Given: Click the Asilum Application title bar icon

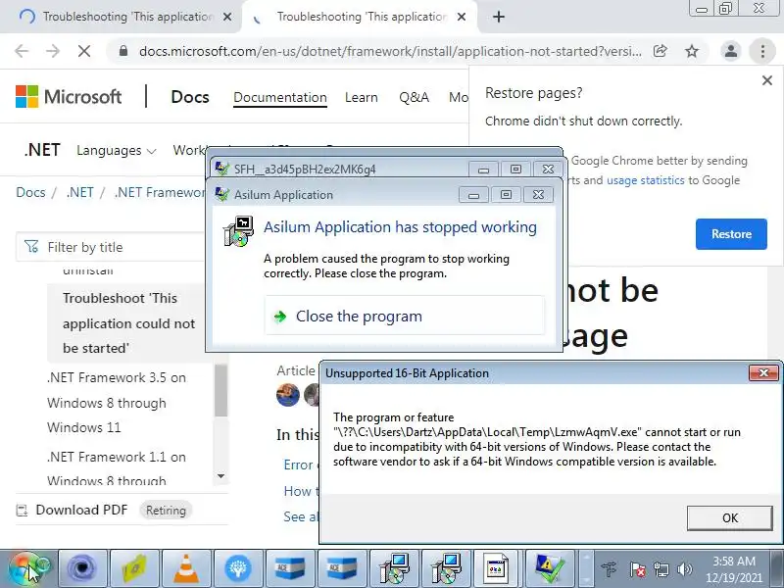Looking at the screenshot, I should tap(222, 194).
